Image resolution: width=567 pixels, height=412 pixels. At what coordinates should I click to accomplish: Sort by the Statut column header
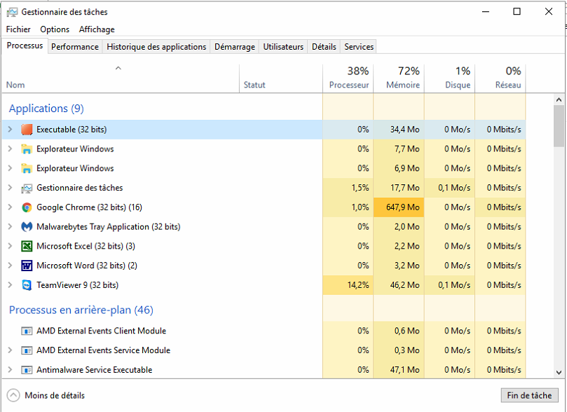click(x=281, y=78)
